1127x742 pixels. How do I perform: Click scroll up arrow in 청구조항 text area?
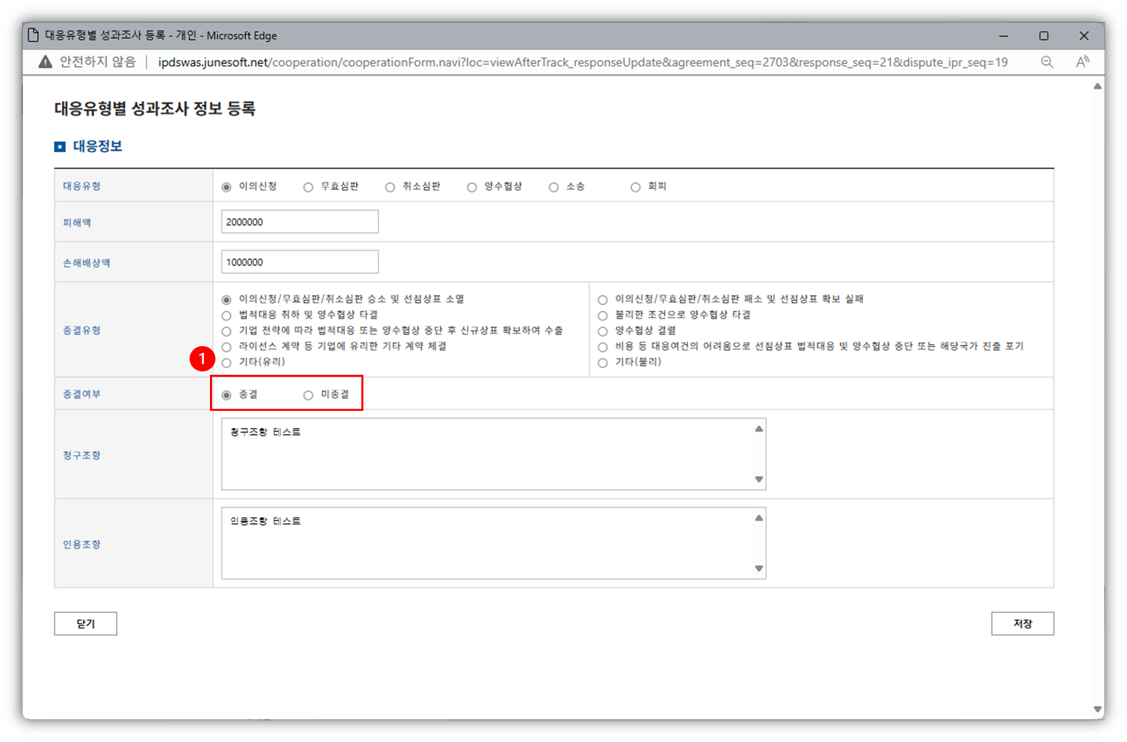click(759, 429)
